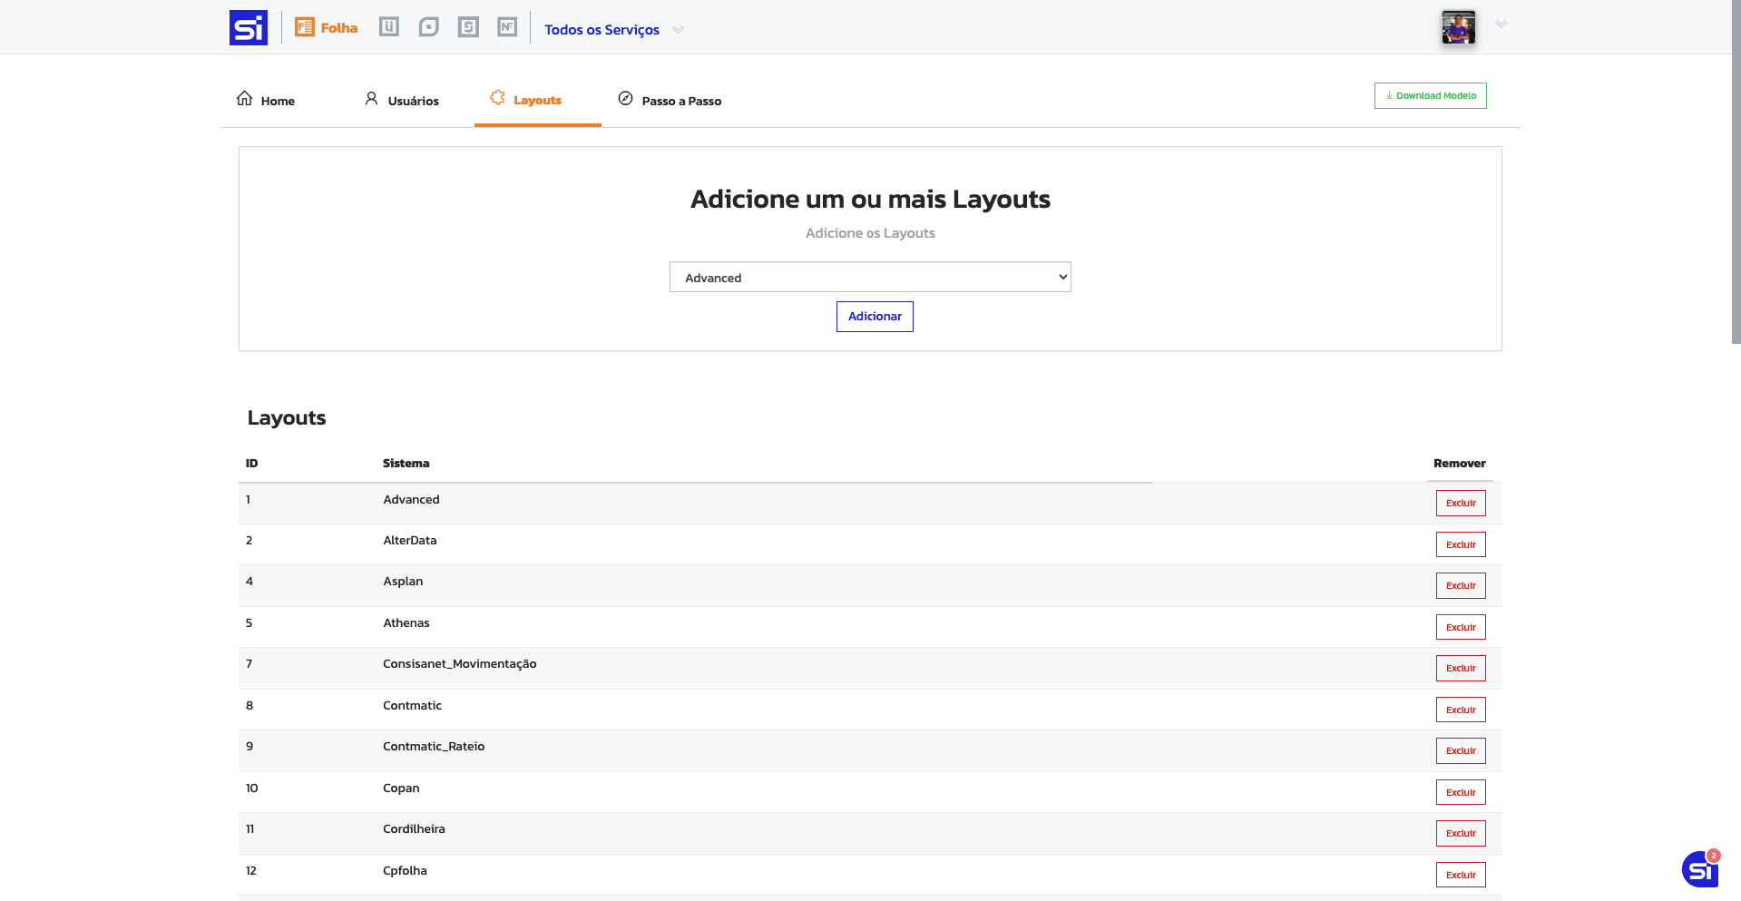Open the SI chat widget bubble
The height and width of the screenshot is (901, 1741).
coord(1700,869)
